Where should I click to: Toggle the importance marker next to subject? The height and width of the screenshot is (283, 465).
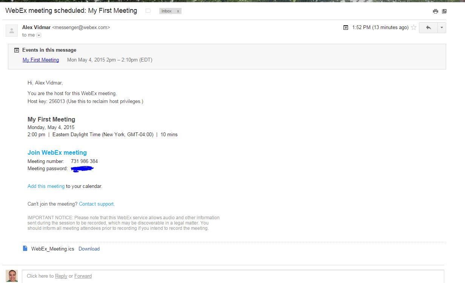[148, 11]
